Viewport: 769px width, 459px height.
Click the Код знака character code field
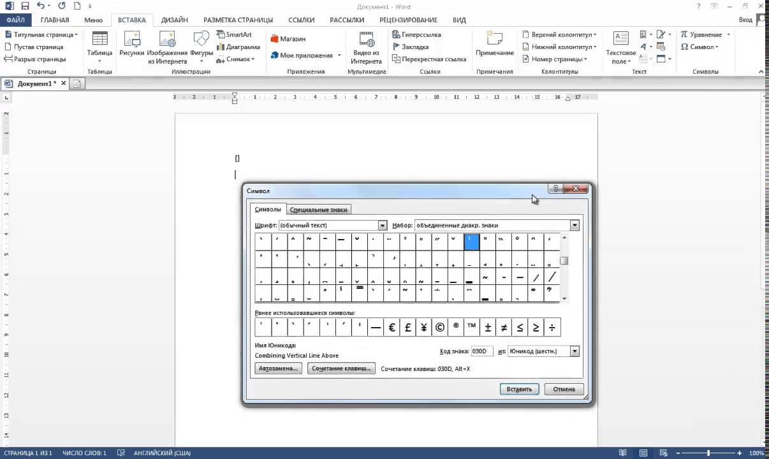(x=481, y=351)
